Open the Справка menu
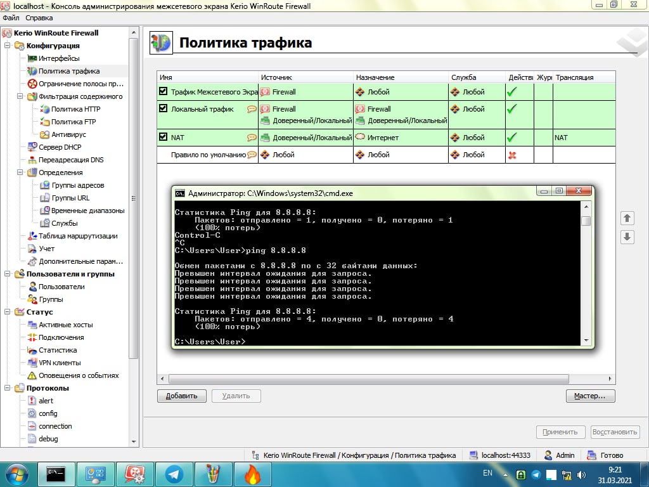Image resolution: width=649 pixels, height=487 pixels. tap(39, 18)
